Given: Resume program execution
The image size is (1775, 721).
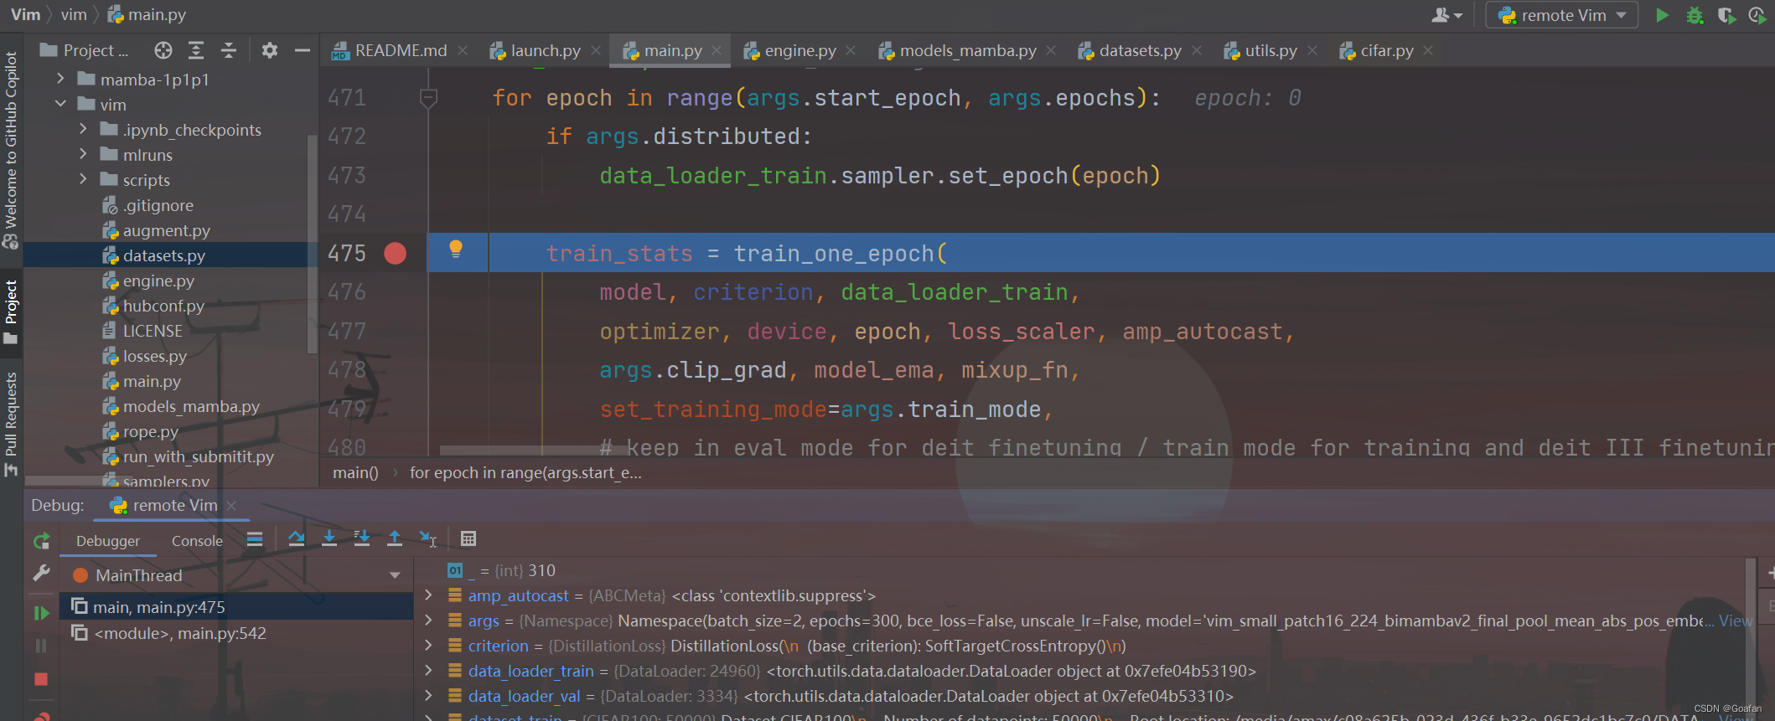Looking at the screenshot, I should click(41, 613).
